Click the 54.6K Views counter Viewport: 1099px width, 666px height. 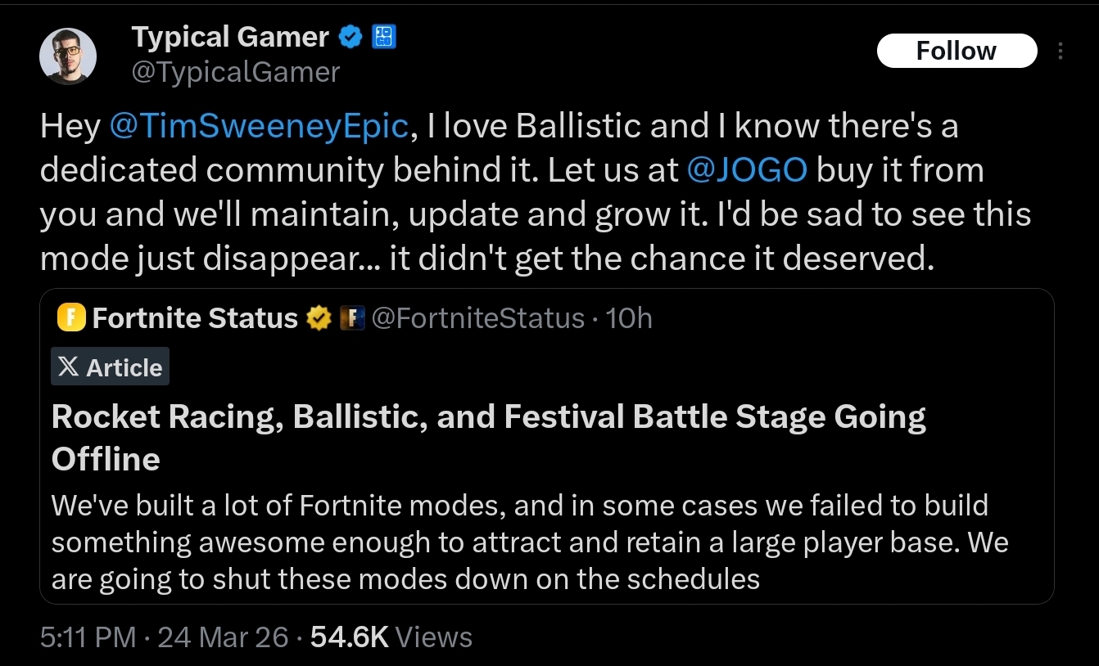391,637
